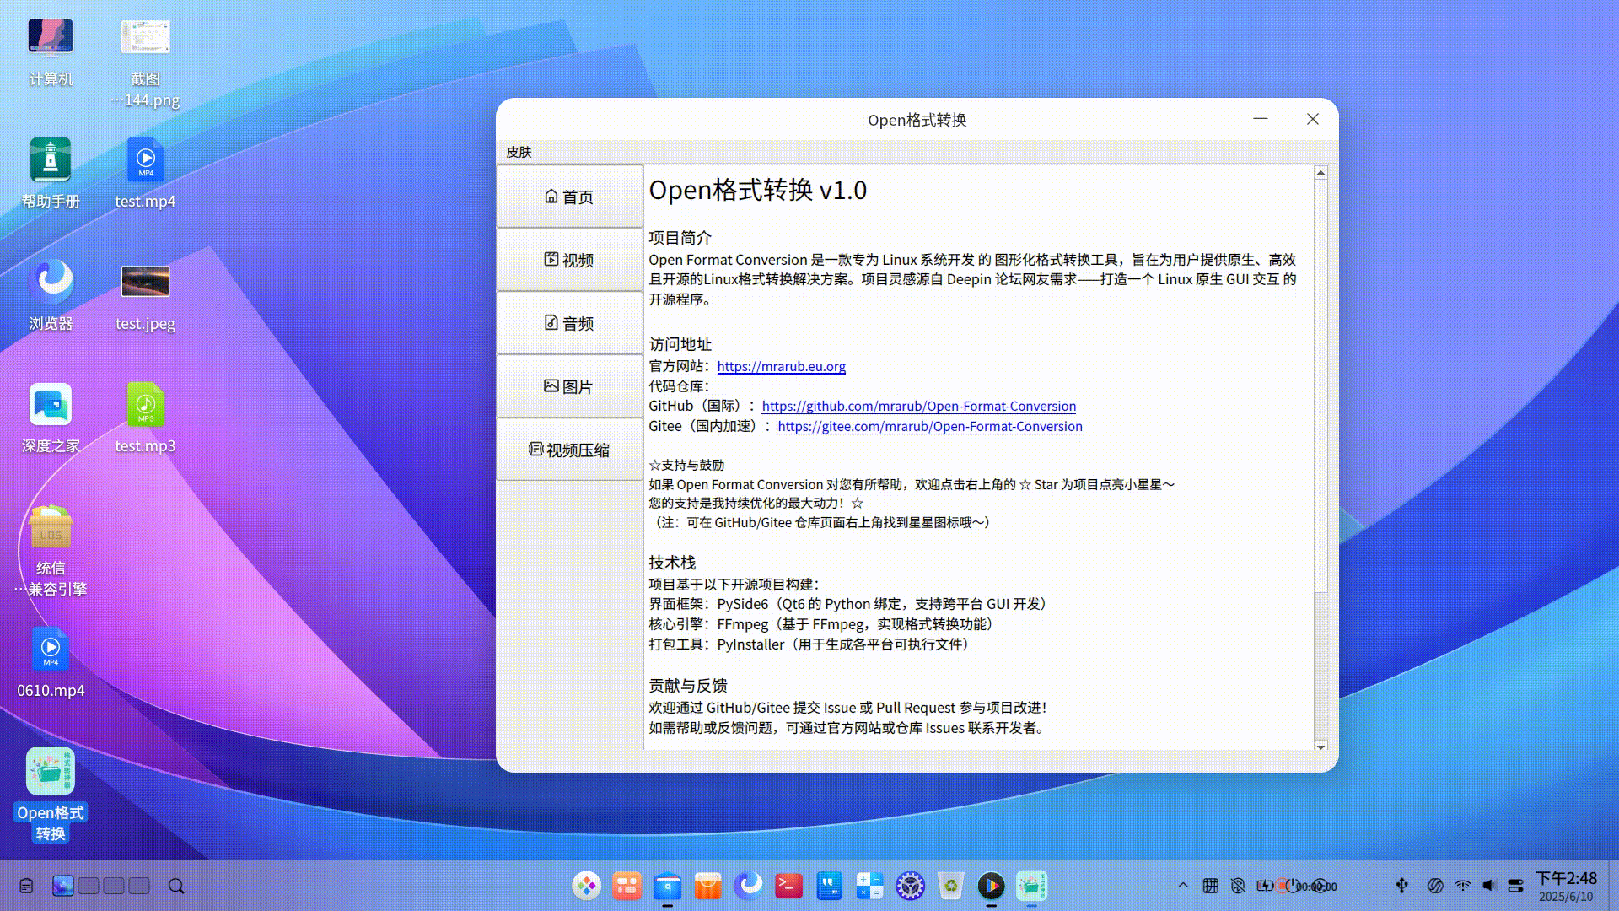
Task: Click the USB device tray icon
Action: click(1401, 886)
